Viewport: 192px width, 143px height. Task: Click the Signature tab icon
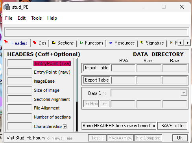coord(142,43)
